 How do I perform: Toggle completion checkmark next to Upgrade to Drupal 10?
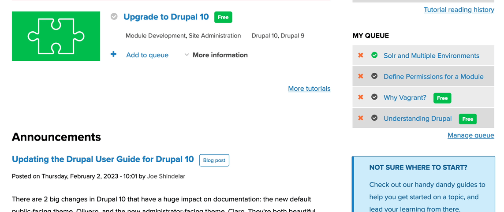click(114, 16)
